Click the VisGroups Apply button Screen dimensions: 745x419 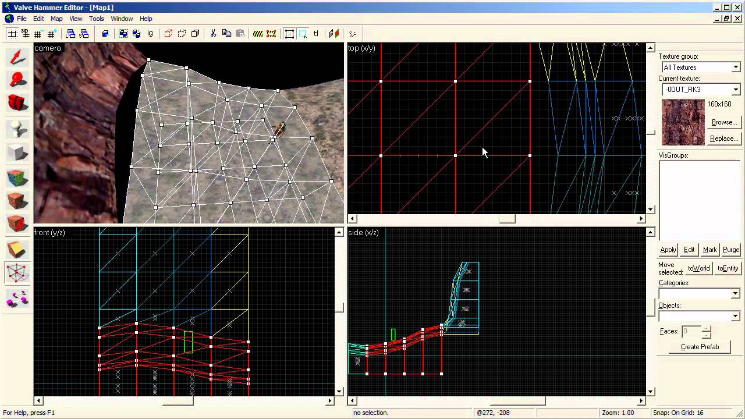pos(668,250)
